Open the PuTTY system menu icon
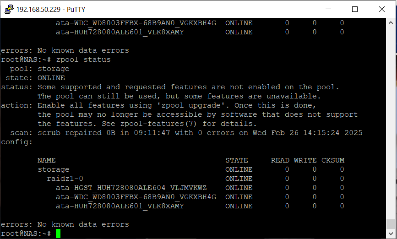This screenshot has height=239, width=397. pyautogui.click(x=8, y=9)
